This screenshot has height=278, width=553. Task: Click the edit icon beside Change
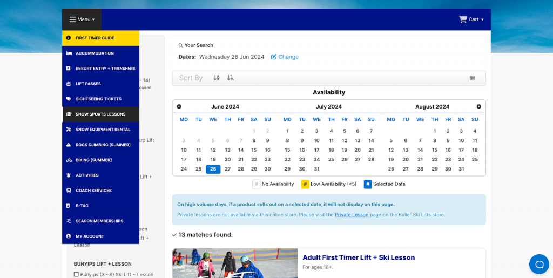[x=274, y=57]
